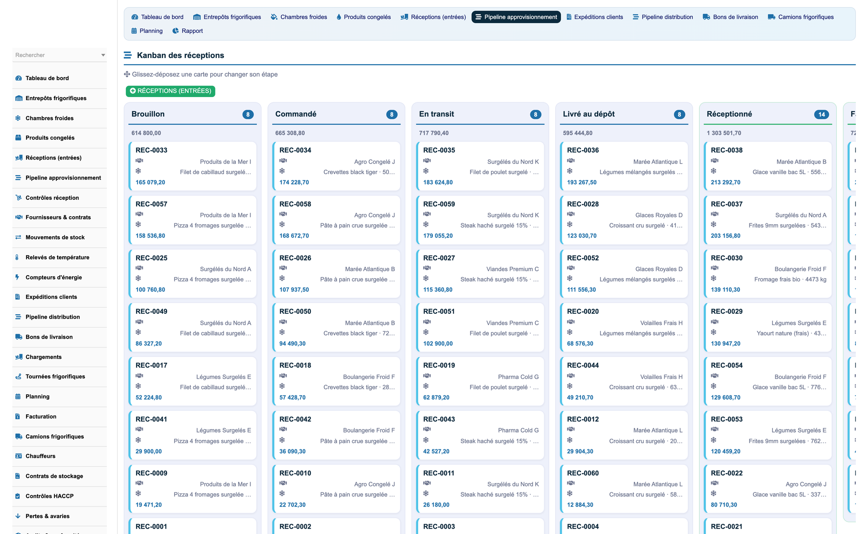Open the Rechercher dropdown arrow
This screenshot has height=534, width=863.
pyautogui.click(x=103, y=55)
